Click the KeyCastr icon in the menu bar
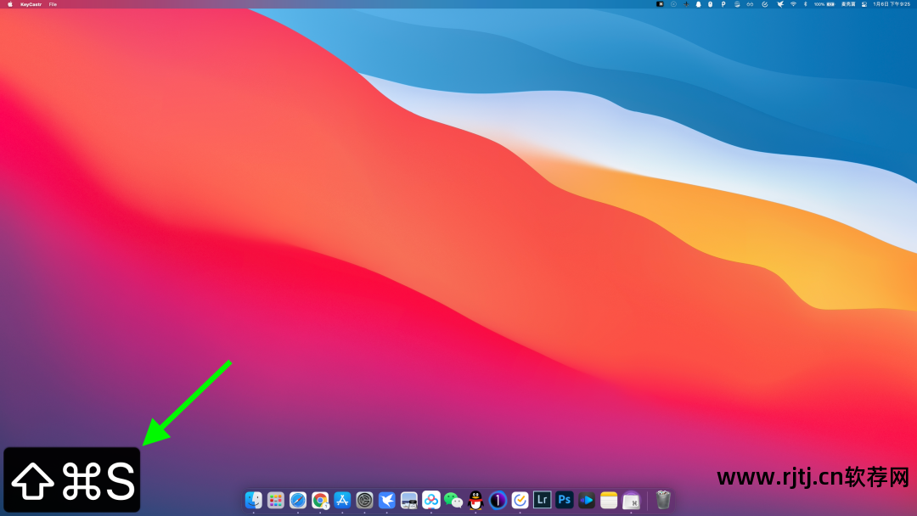The width and height of the screenshot is (917, 516). (x=661, y=4)
